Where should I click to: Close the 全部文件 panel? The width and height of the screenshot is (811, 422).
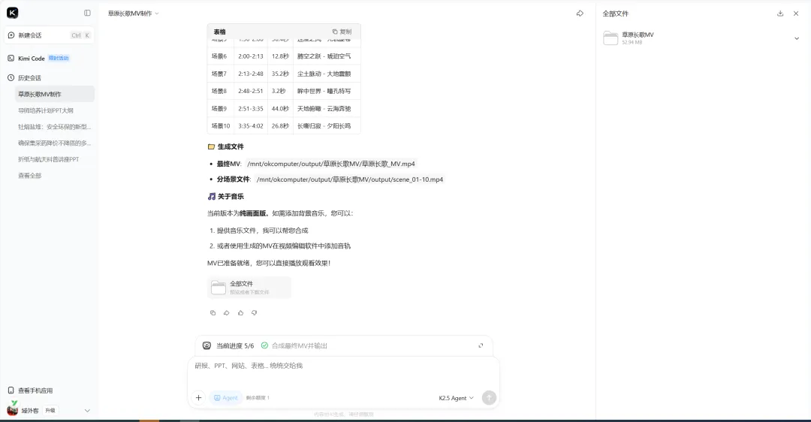pos(796,14)
